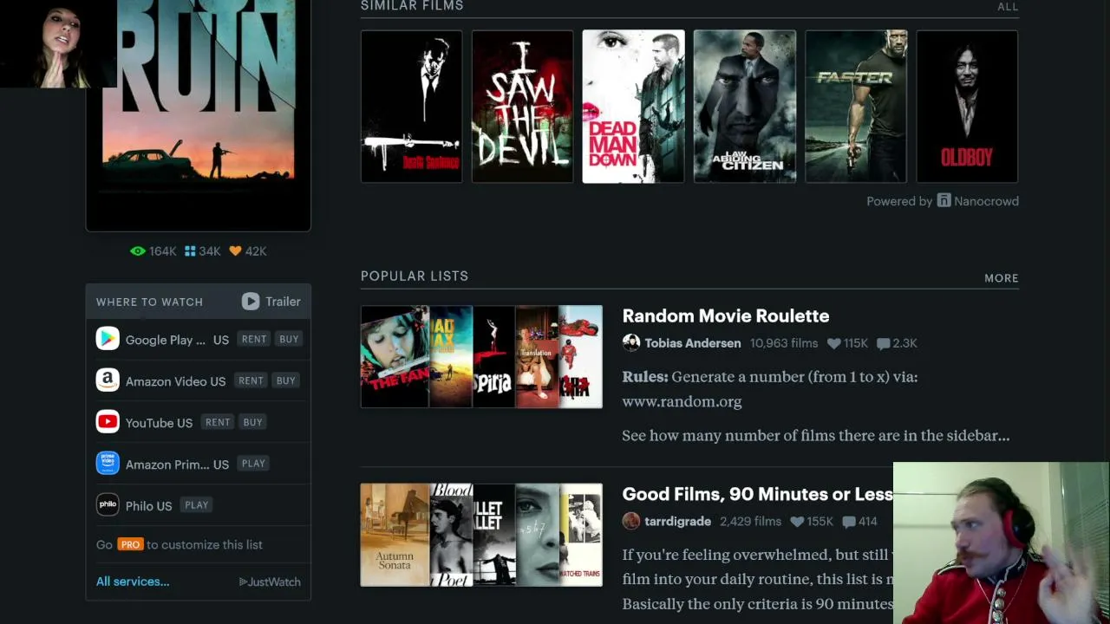Click the Google Play US service name
Image resolution: width=1110 pixels, height=624 pixels.
177,340
